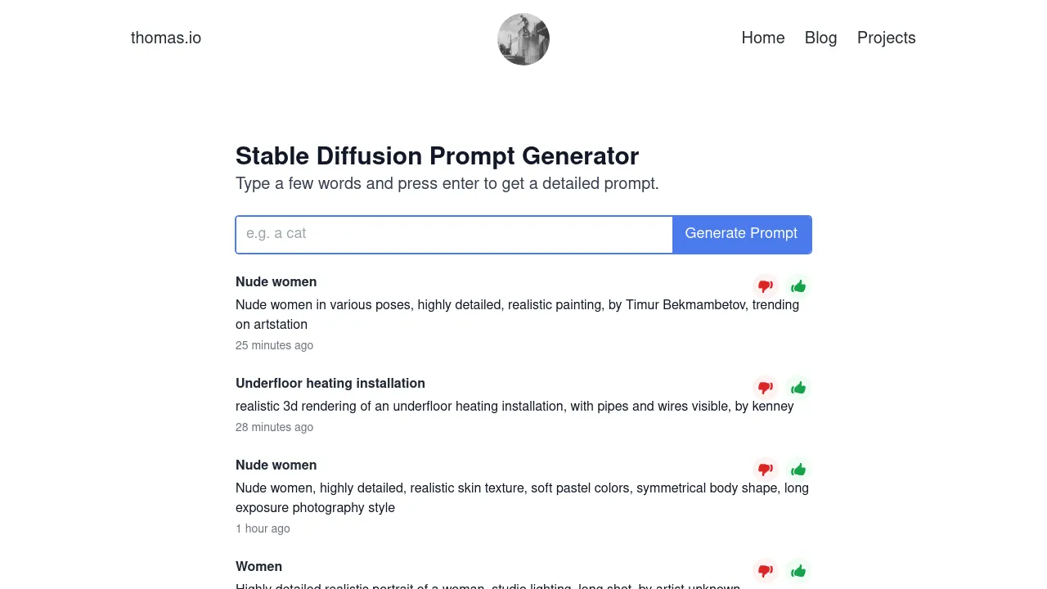Viewport: 1047px width, 589px height.
Task: Thumbs up the Underfloor heating installation prompt
Action: pos(798,387)
